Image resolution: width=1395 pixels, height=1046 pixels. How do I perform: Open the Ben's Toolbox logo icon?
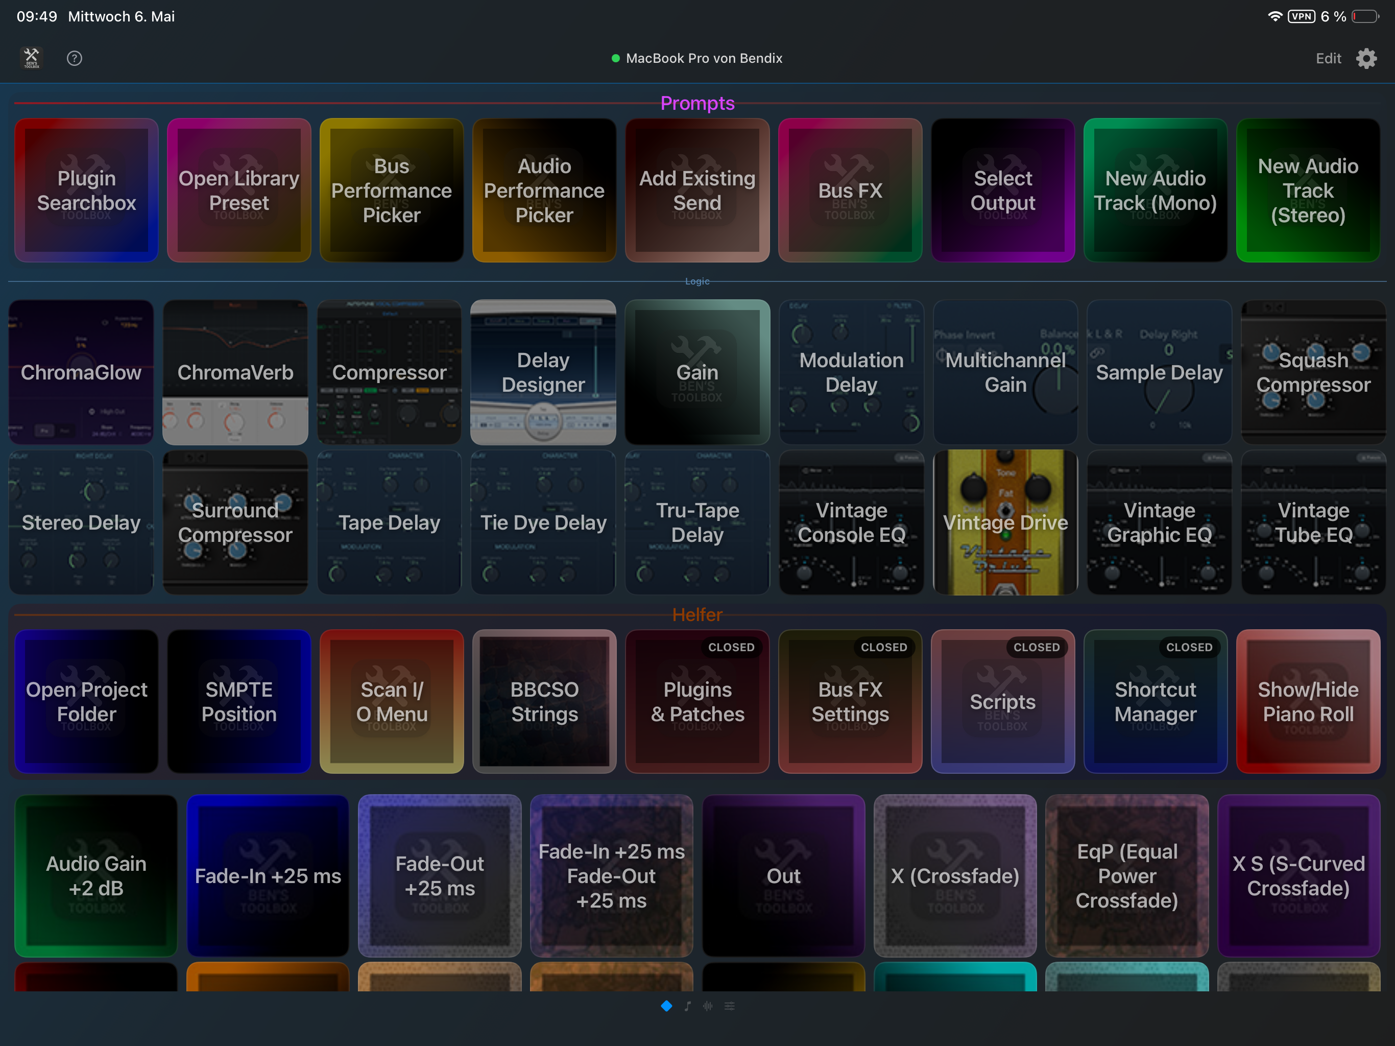point(32,58)
